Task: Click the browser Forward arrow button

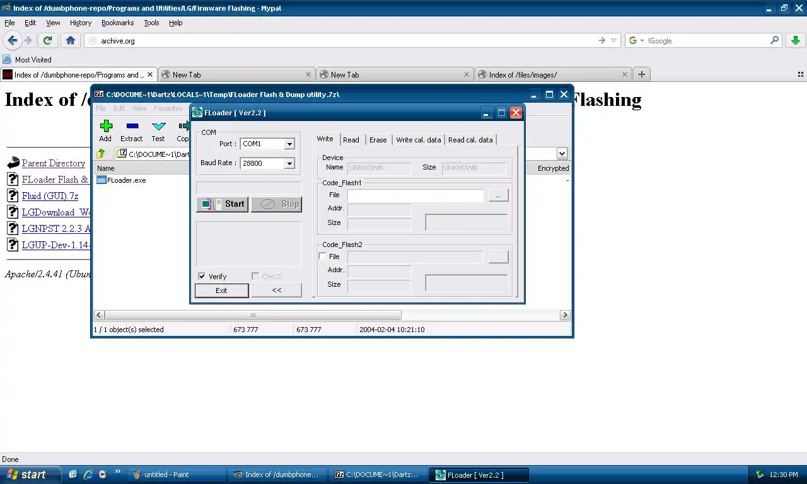Action: (28, 40)
